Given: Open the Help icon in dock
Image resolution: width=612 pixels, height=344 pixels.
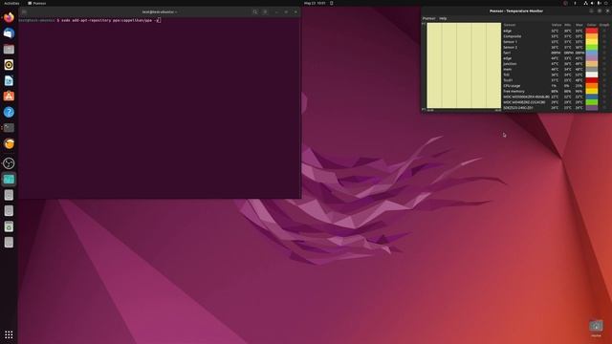Looking at the screenshot, I should click(9, 113).
